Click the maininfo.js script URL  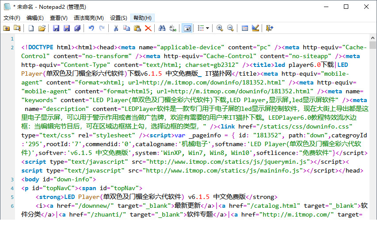pyautogui.click(x=223, y=171)
